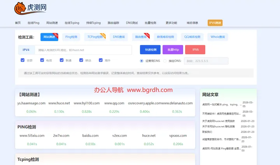Select the 指定DNS radio option
The width and height of the screenshot is (280, 165).
pos(165,61)
